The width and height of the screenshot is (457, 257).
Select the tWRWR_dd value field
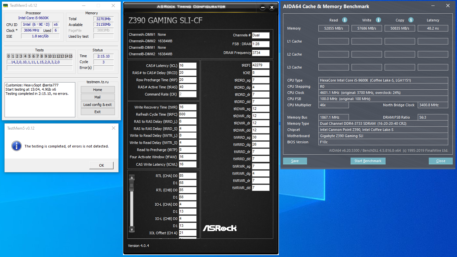click(x=261, y=188)
